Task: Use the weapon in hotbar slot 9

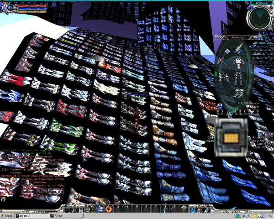Action: click(174, 209)
